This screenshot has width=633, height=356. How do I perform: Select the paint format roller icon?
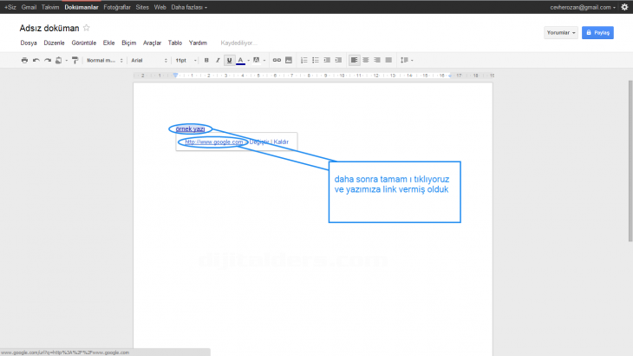[75, 60]
